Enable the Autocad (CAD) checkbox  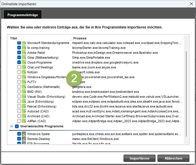pyautogui.click(x=19, y=111)
